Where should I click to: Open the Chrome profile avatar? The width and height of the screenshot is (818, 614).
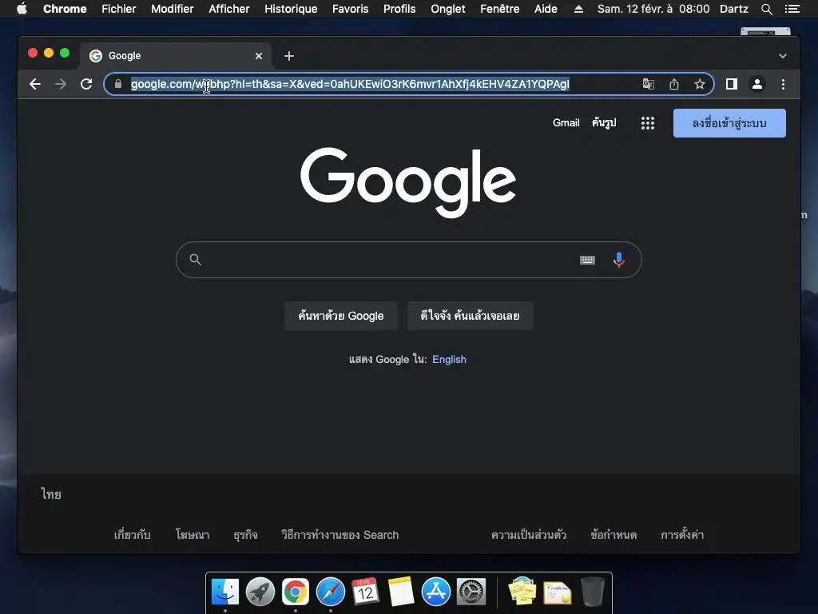tap(757, 84)
